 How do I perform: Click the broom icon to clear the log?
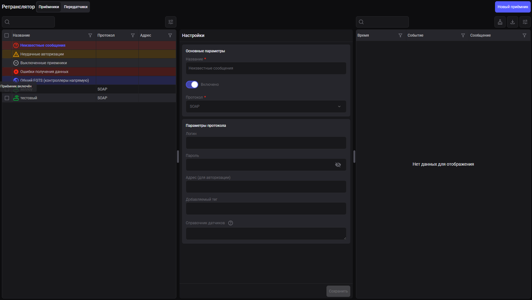coord(500,22)
